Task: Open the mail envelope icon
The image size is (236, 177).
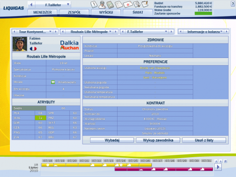Action: coord(128,4)
